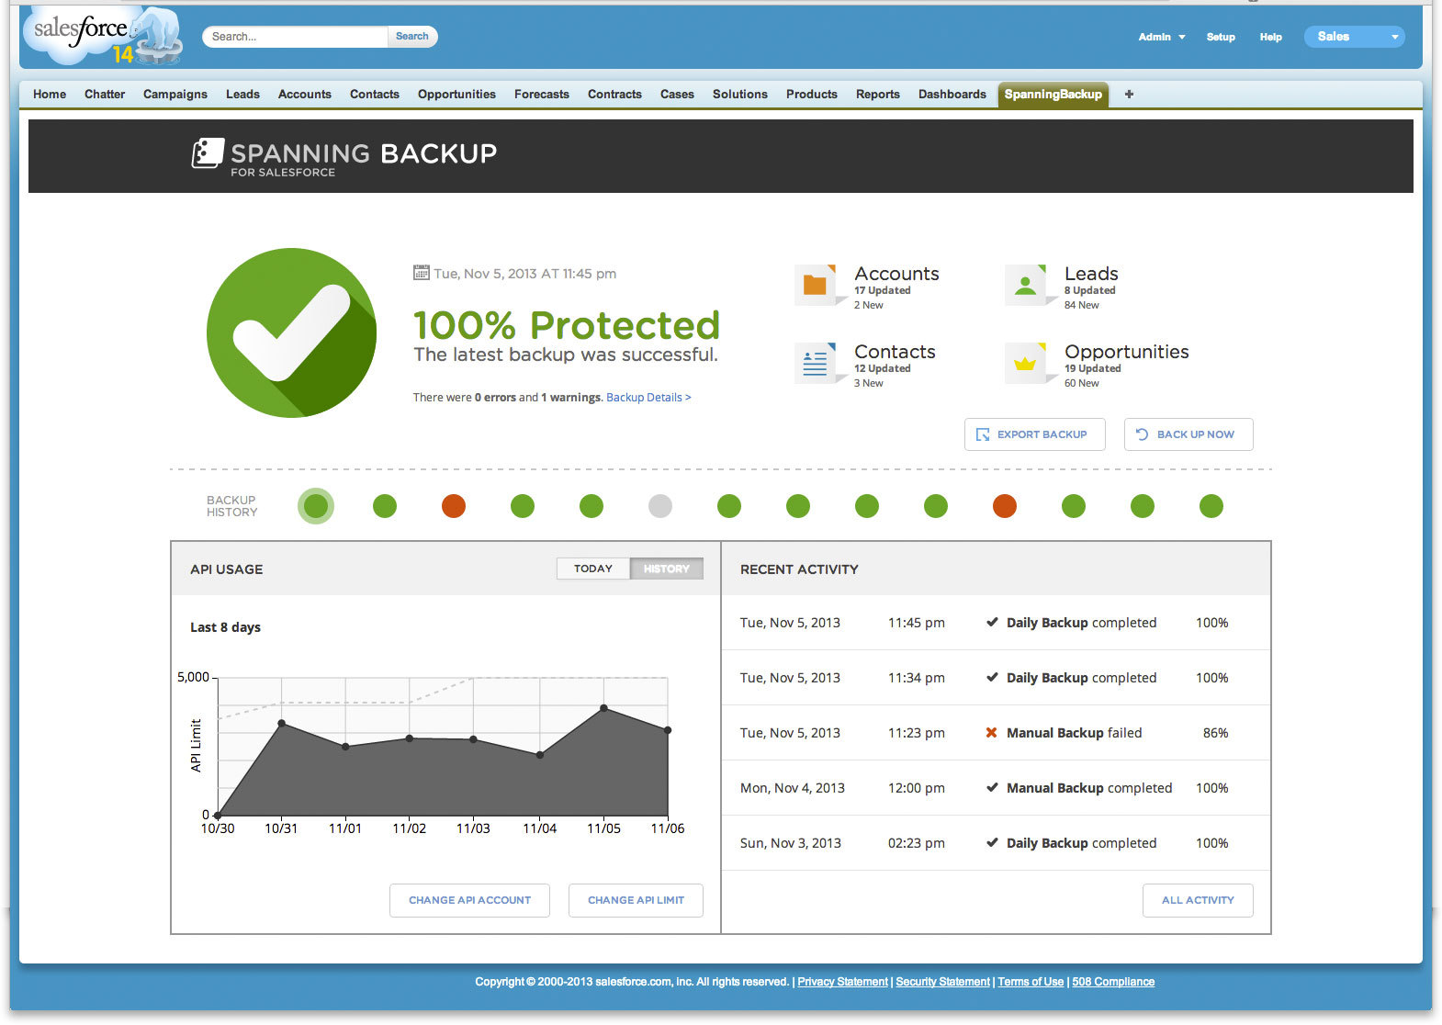Click the checkmark on the Nov 4 Manual Backup row

[992, 787]
